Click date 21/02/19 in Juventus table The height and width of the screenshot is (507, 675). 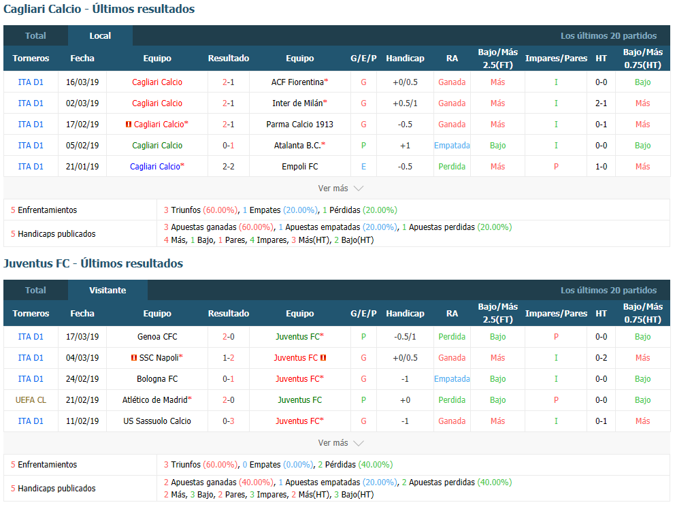(82, 400)
